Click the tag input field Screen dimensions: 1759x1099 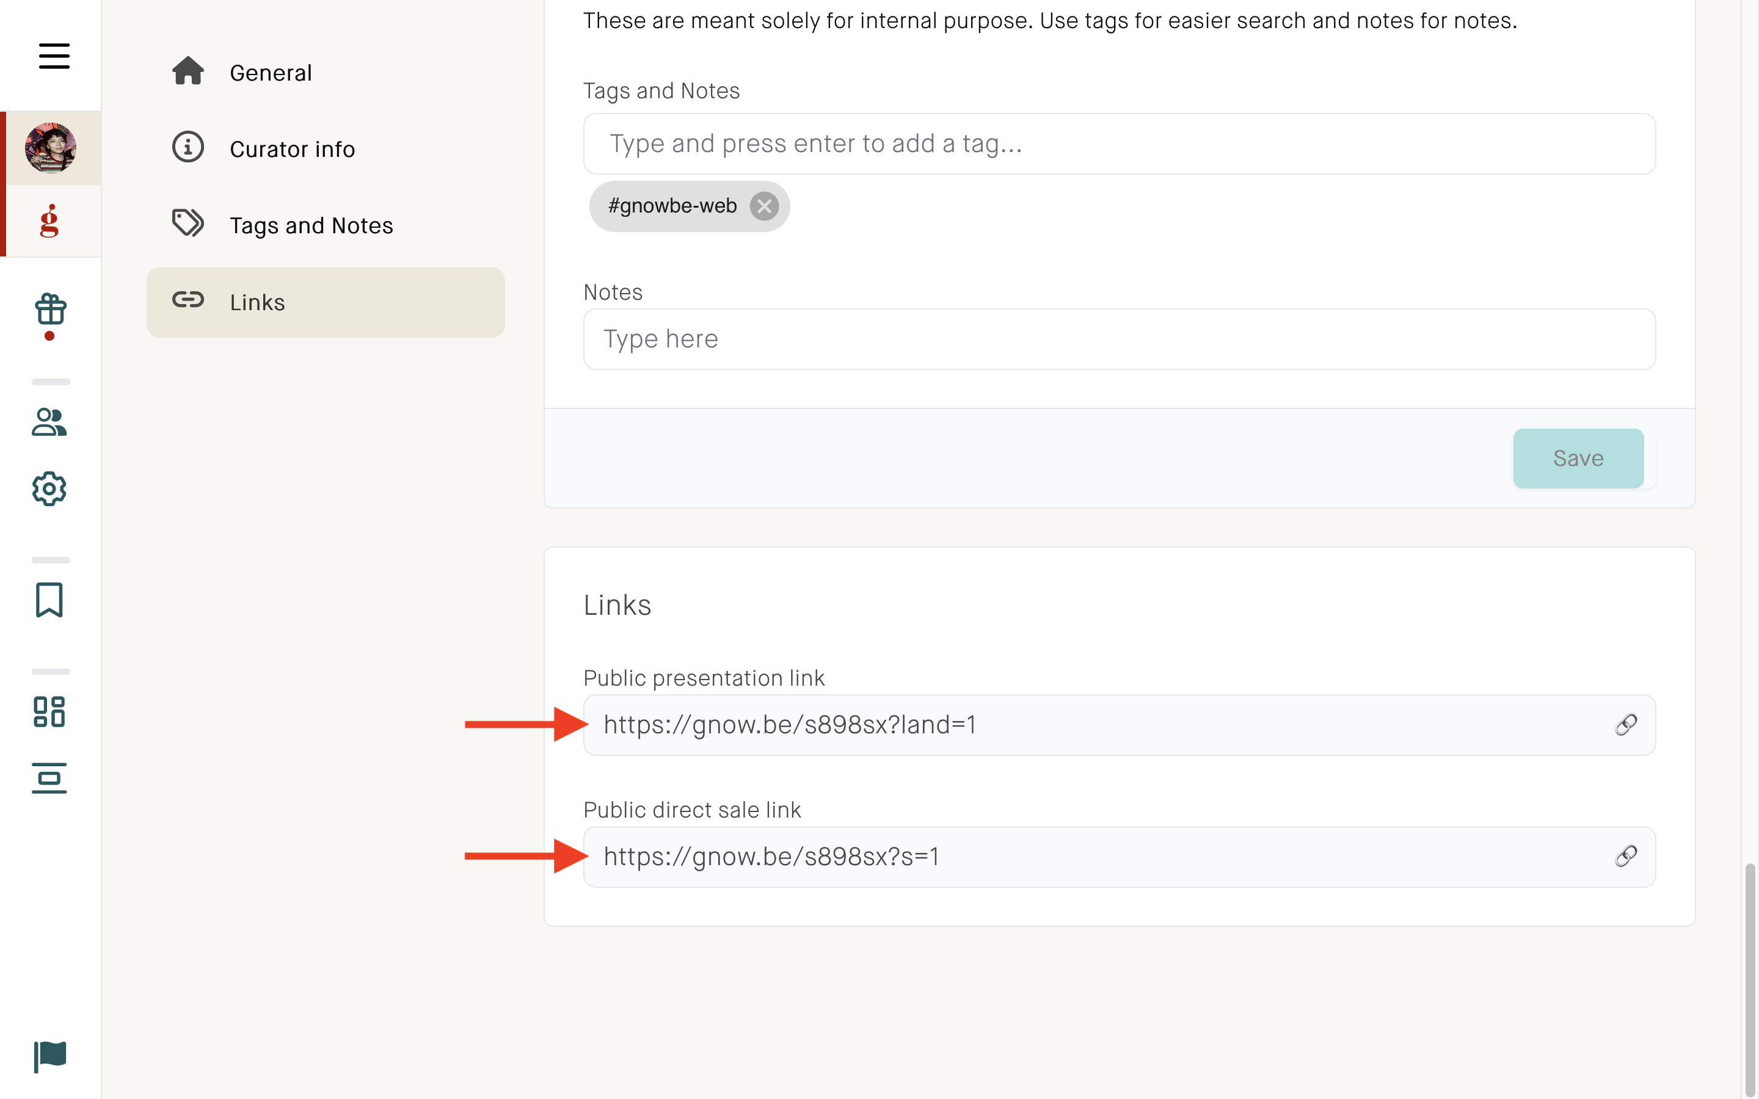tap(1120, 143)
